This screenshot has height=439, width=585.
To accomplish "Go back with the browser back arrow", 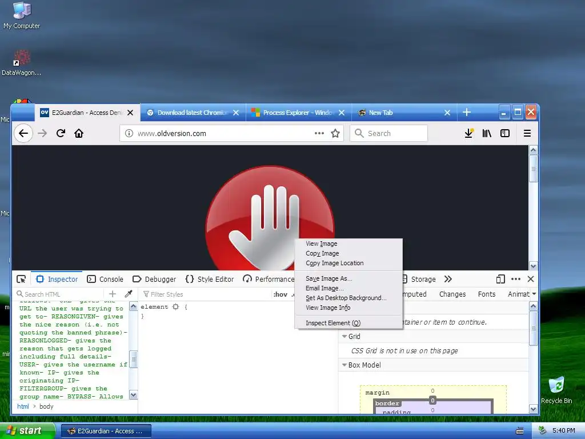I will [x=23, y=133].
